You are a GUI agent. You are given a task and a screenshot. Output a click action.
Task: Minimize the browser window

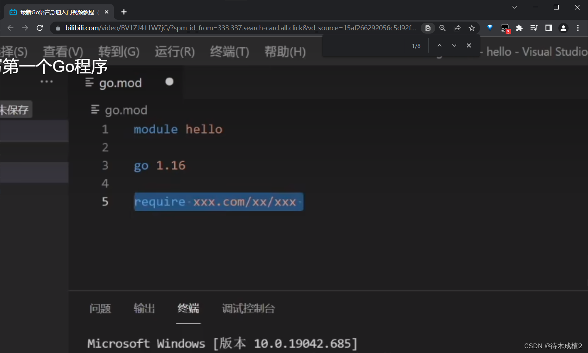click(536, 7)
